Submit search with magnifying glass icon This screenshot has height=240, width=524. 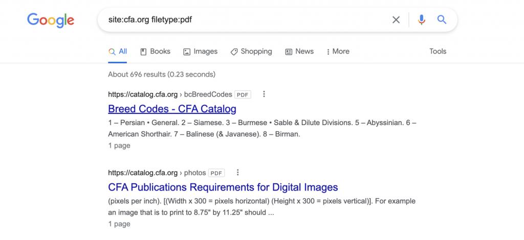click(442, 20)
